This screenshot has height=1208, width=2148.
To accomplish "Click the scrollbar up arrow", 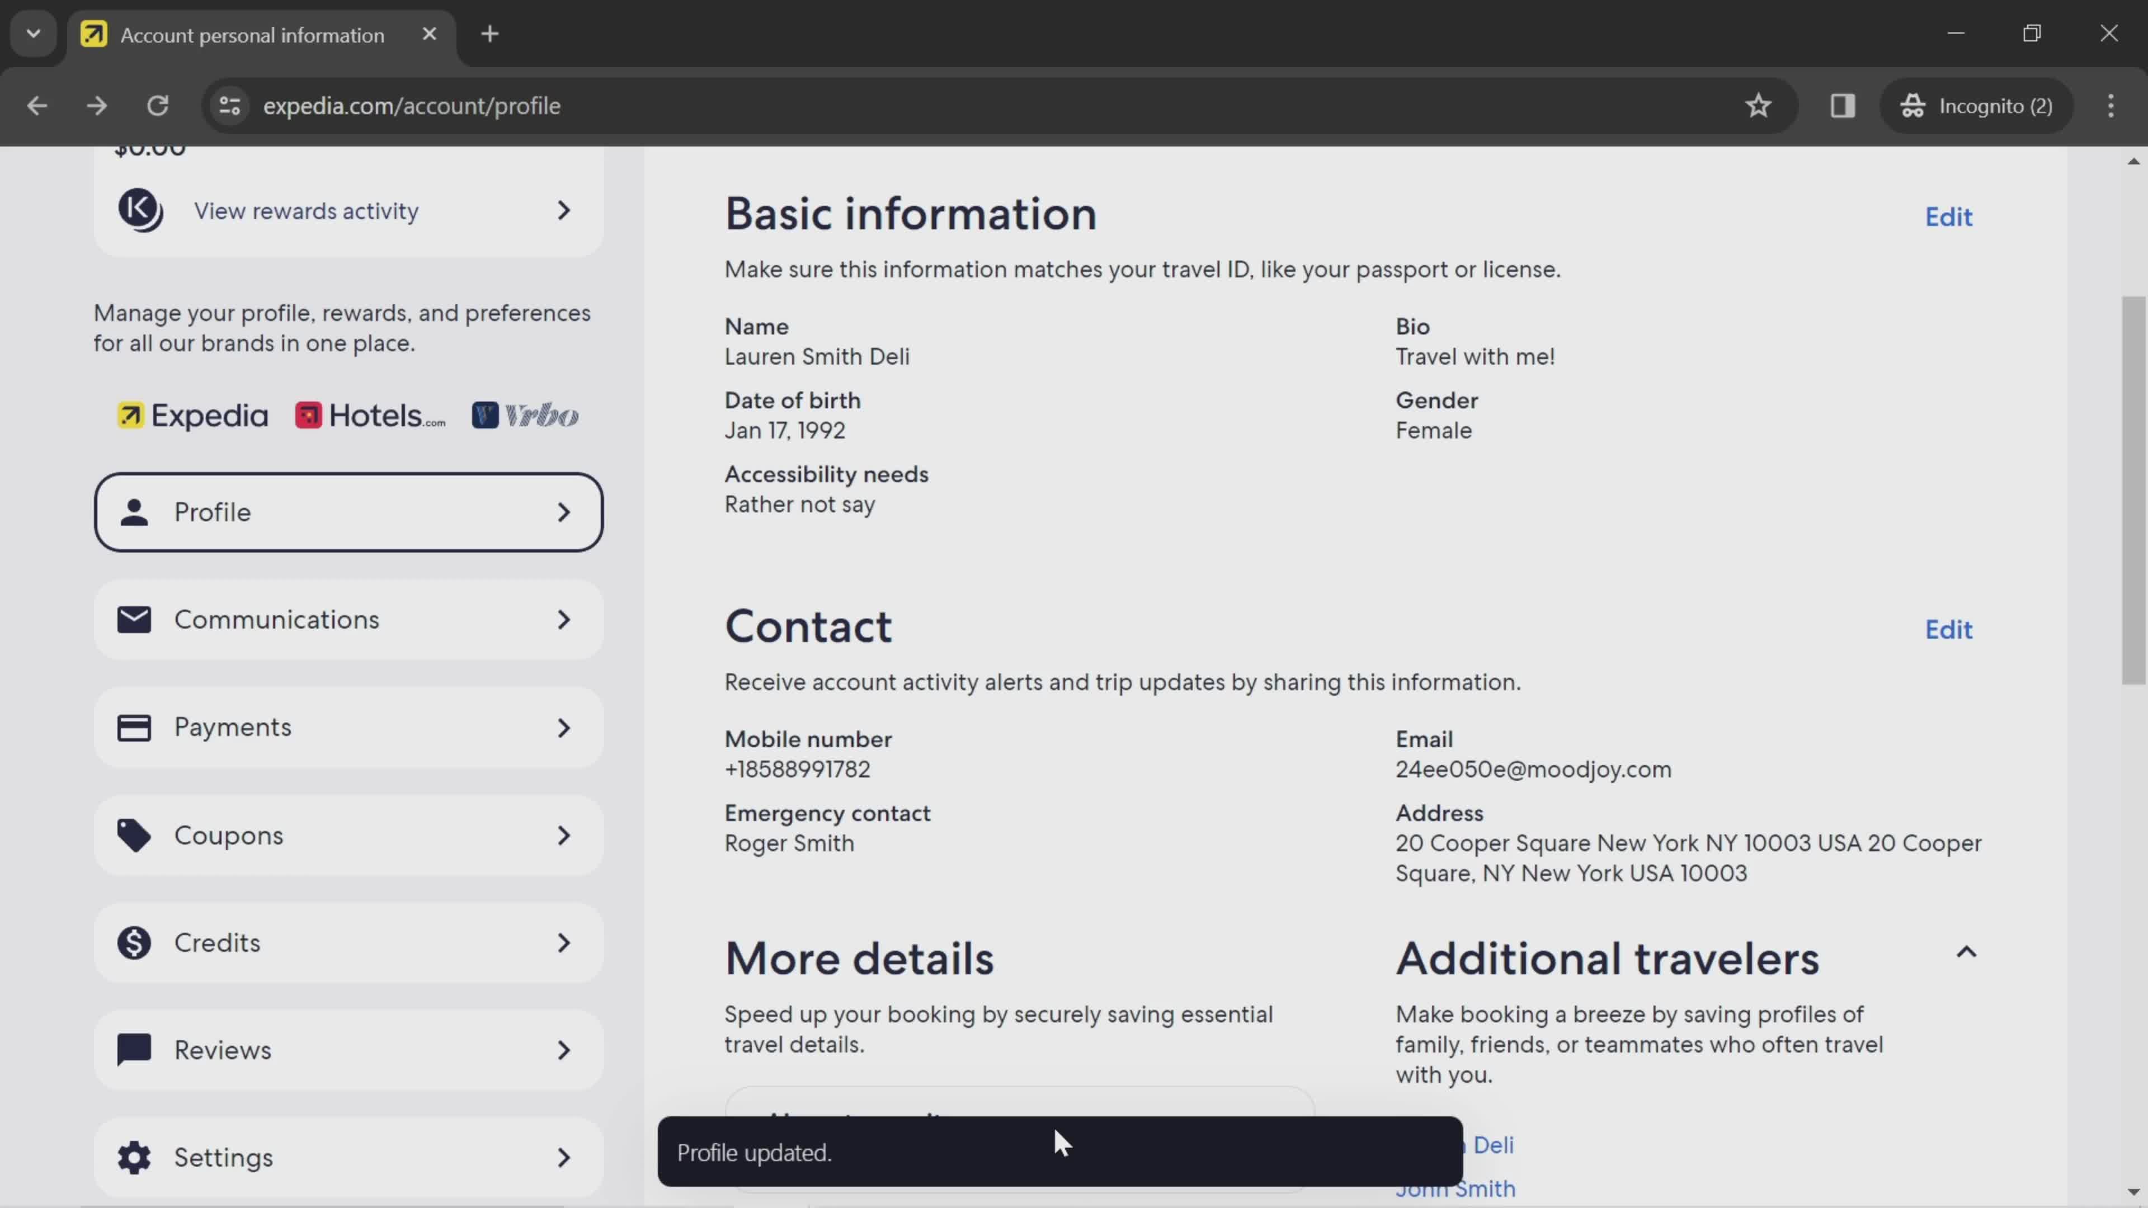I will pos(2133,161).
